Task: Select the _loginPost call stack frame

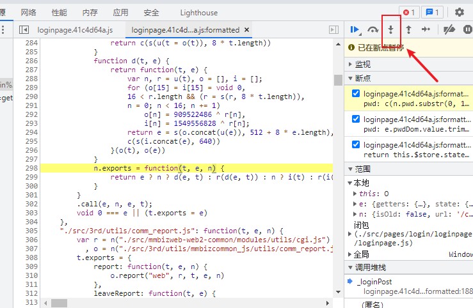Action: [375, 282]
